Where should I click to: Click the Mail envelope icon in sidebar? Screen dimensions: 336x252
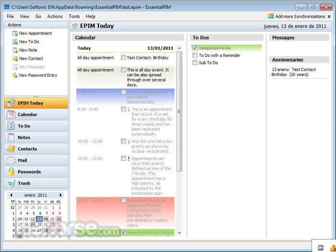[x=11, y=160]
